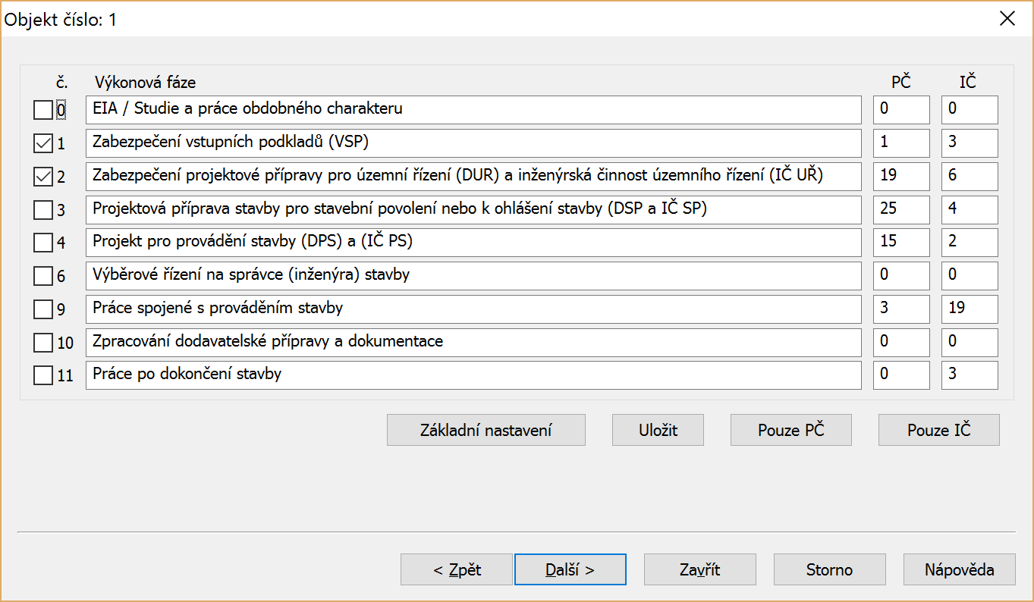
Task: Click the PČ field of phase 2
Action: [900, 176]
